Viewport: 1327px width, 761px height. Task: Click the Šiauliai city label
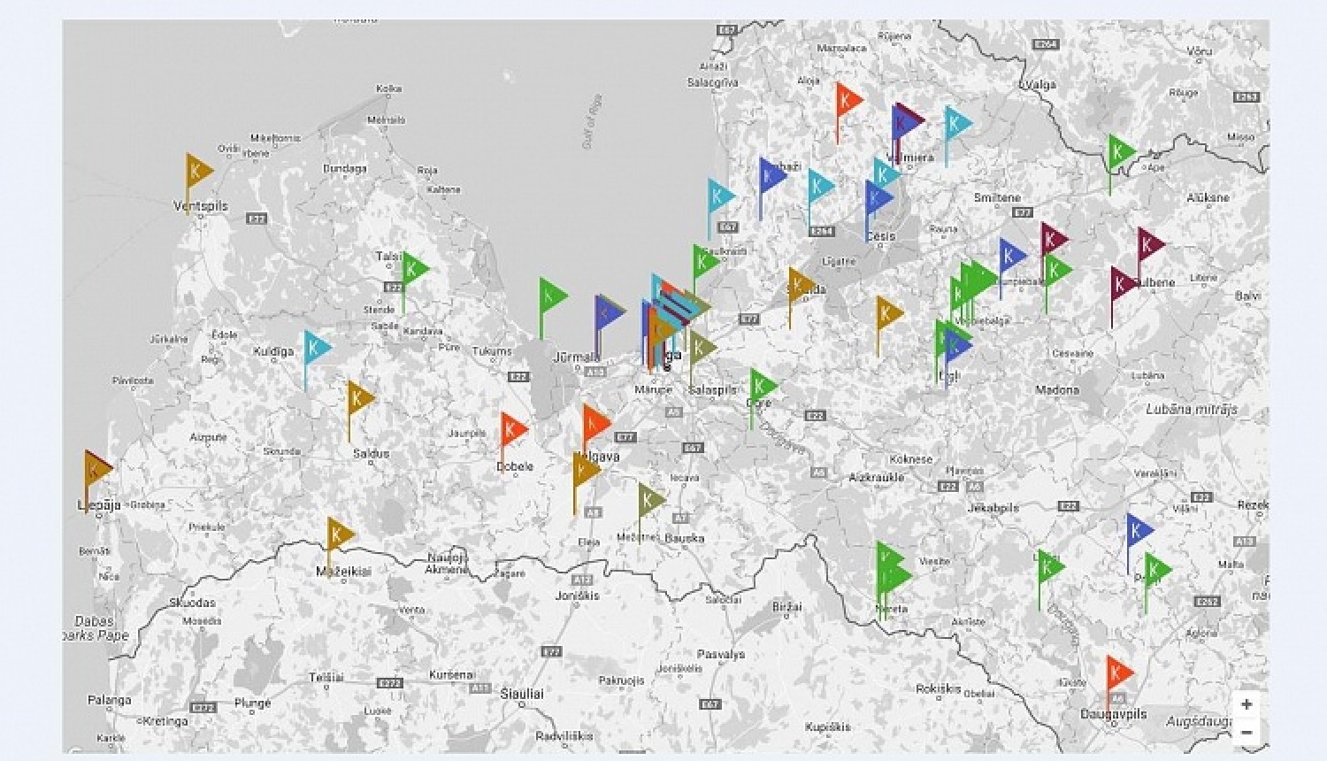[522, 694]
